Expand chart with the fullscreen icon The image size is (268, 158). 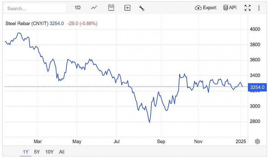point(248,8)
